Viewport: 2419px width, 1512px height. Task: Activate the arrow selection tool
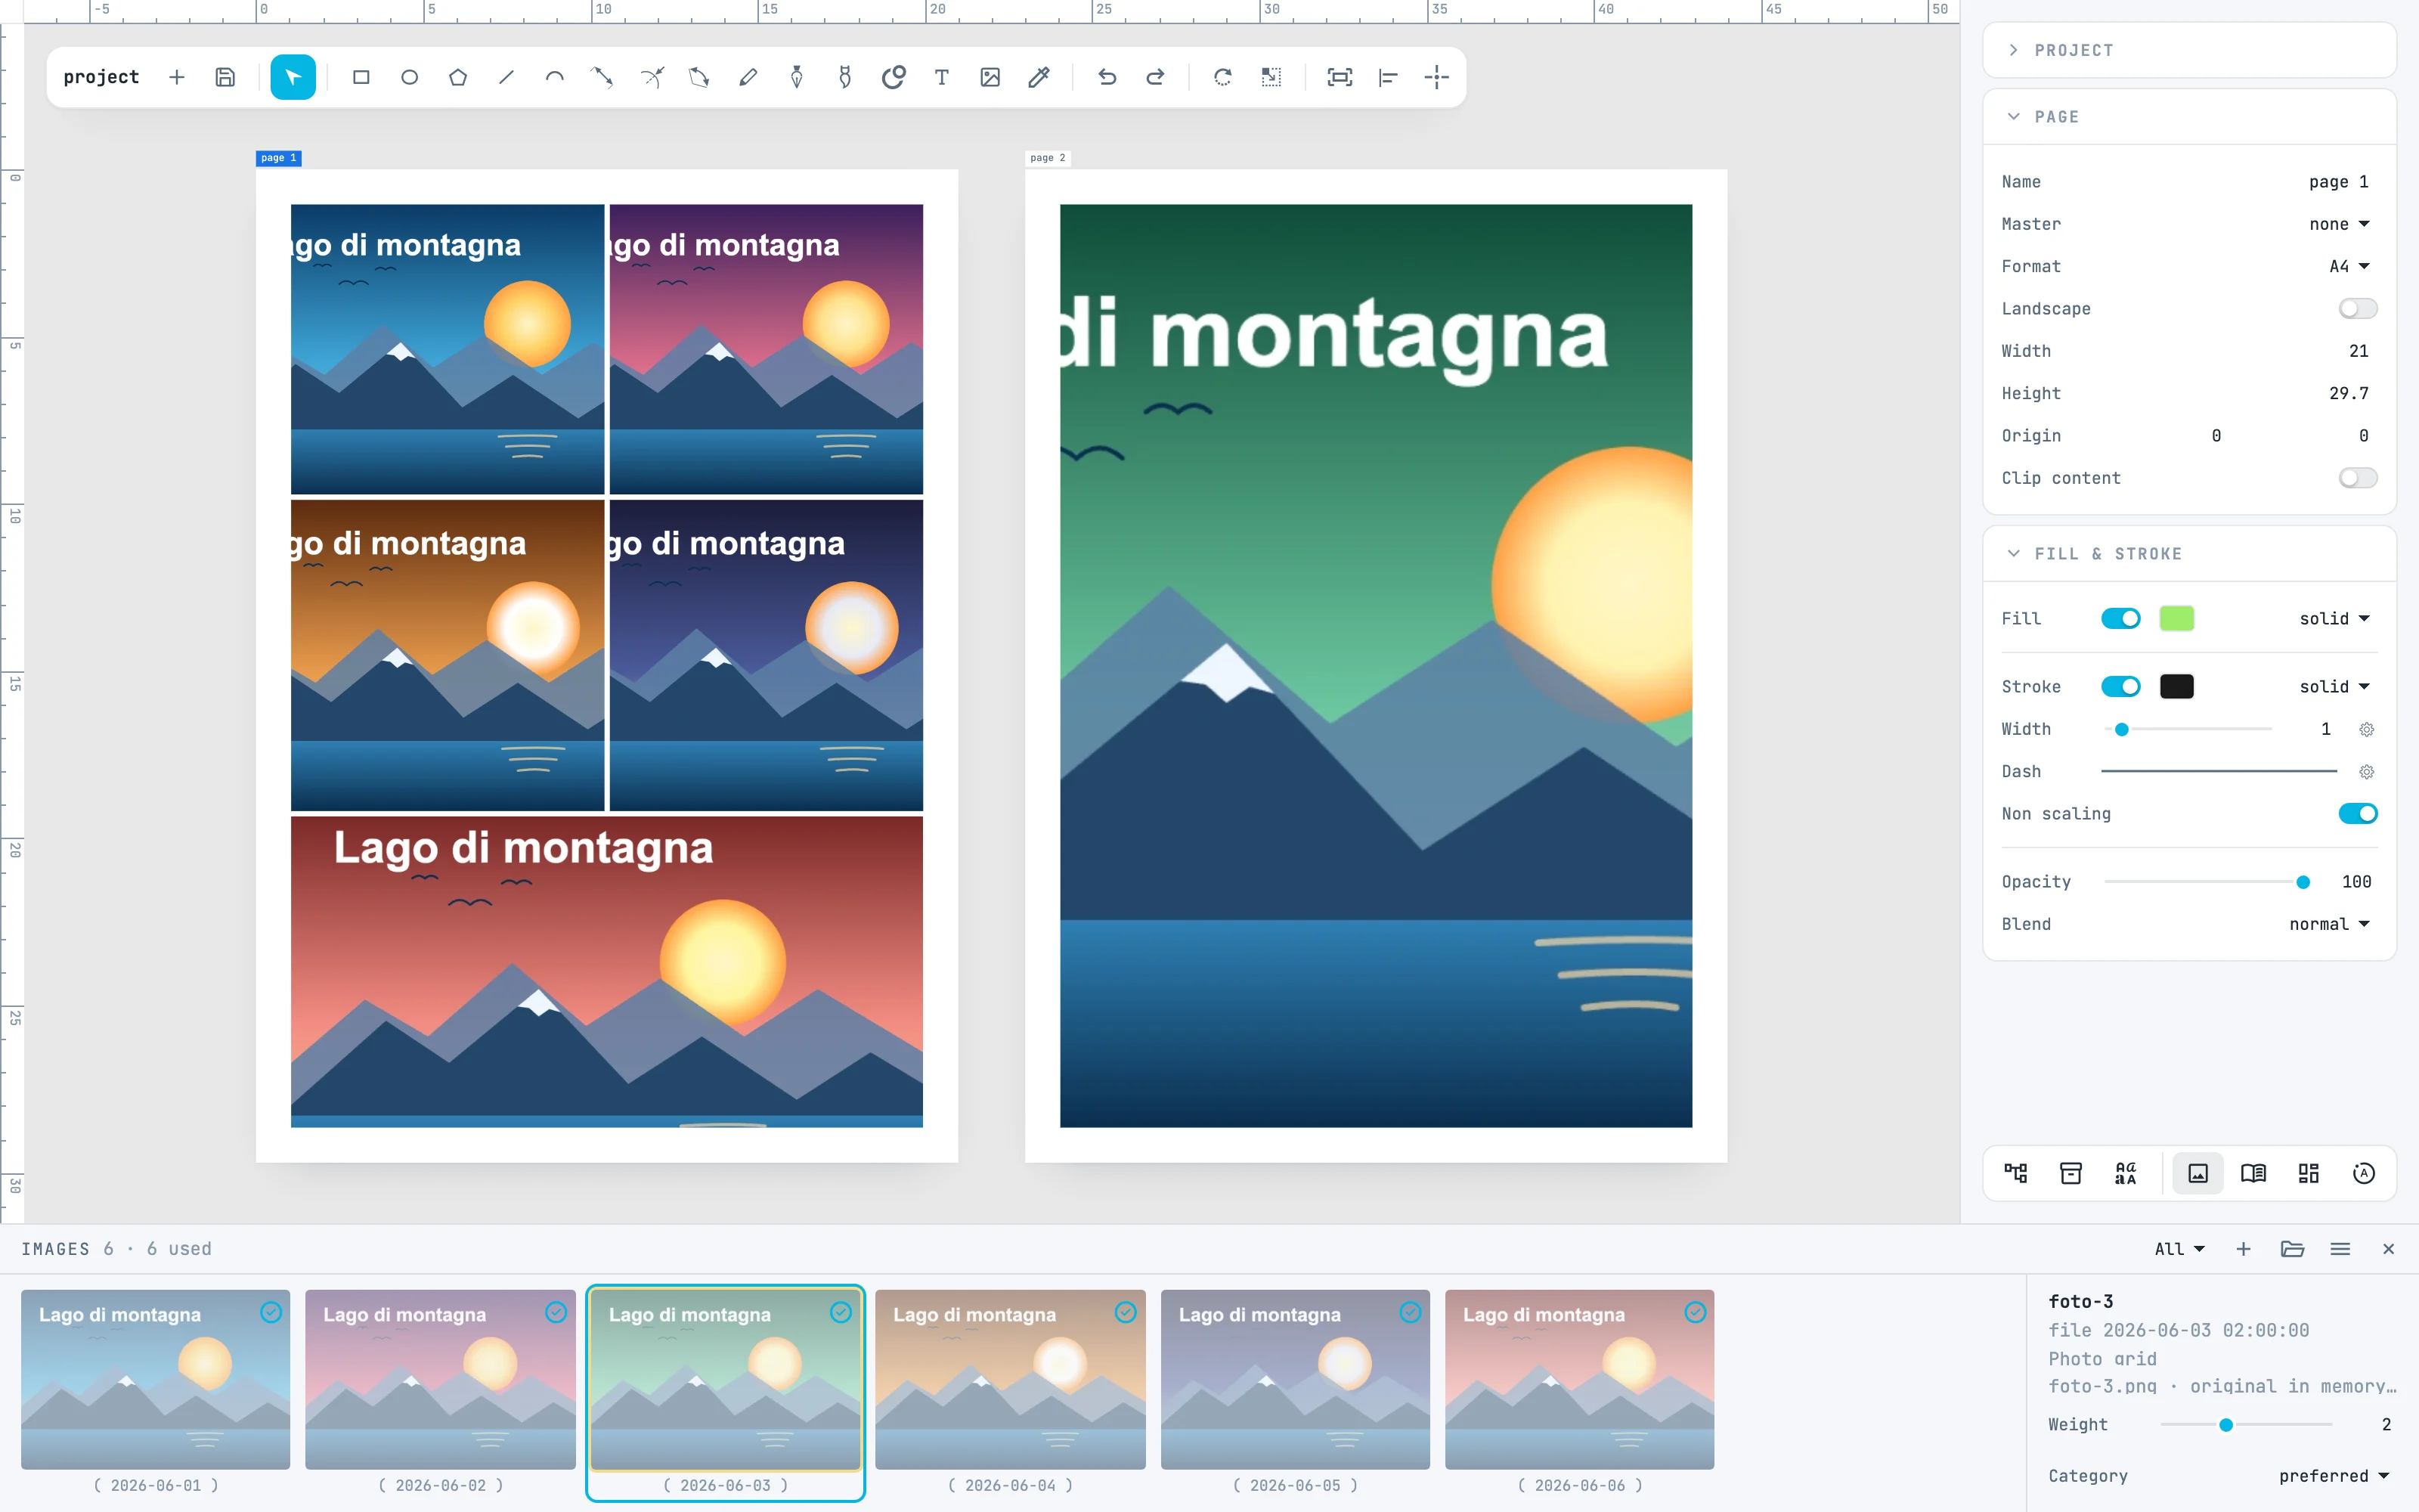pyautogui.click(x=293, y=77)
